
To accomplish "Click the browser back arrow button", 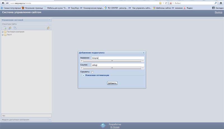I will coord(3,3).
